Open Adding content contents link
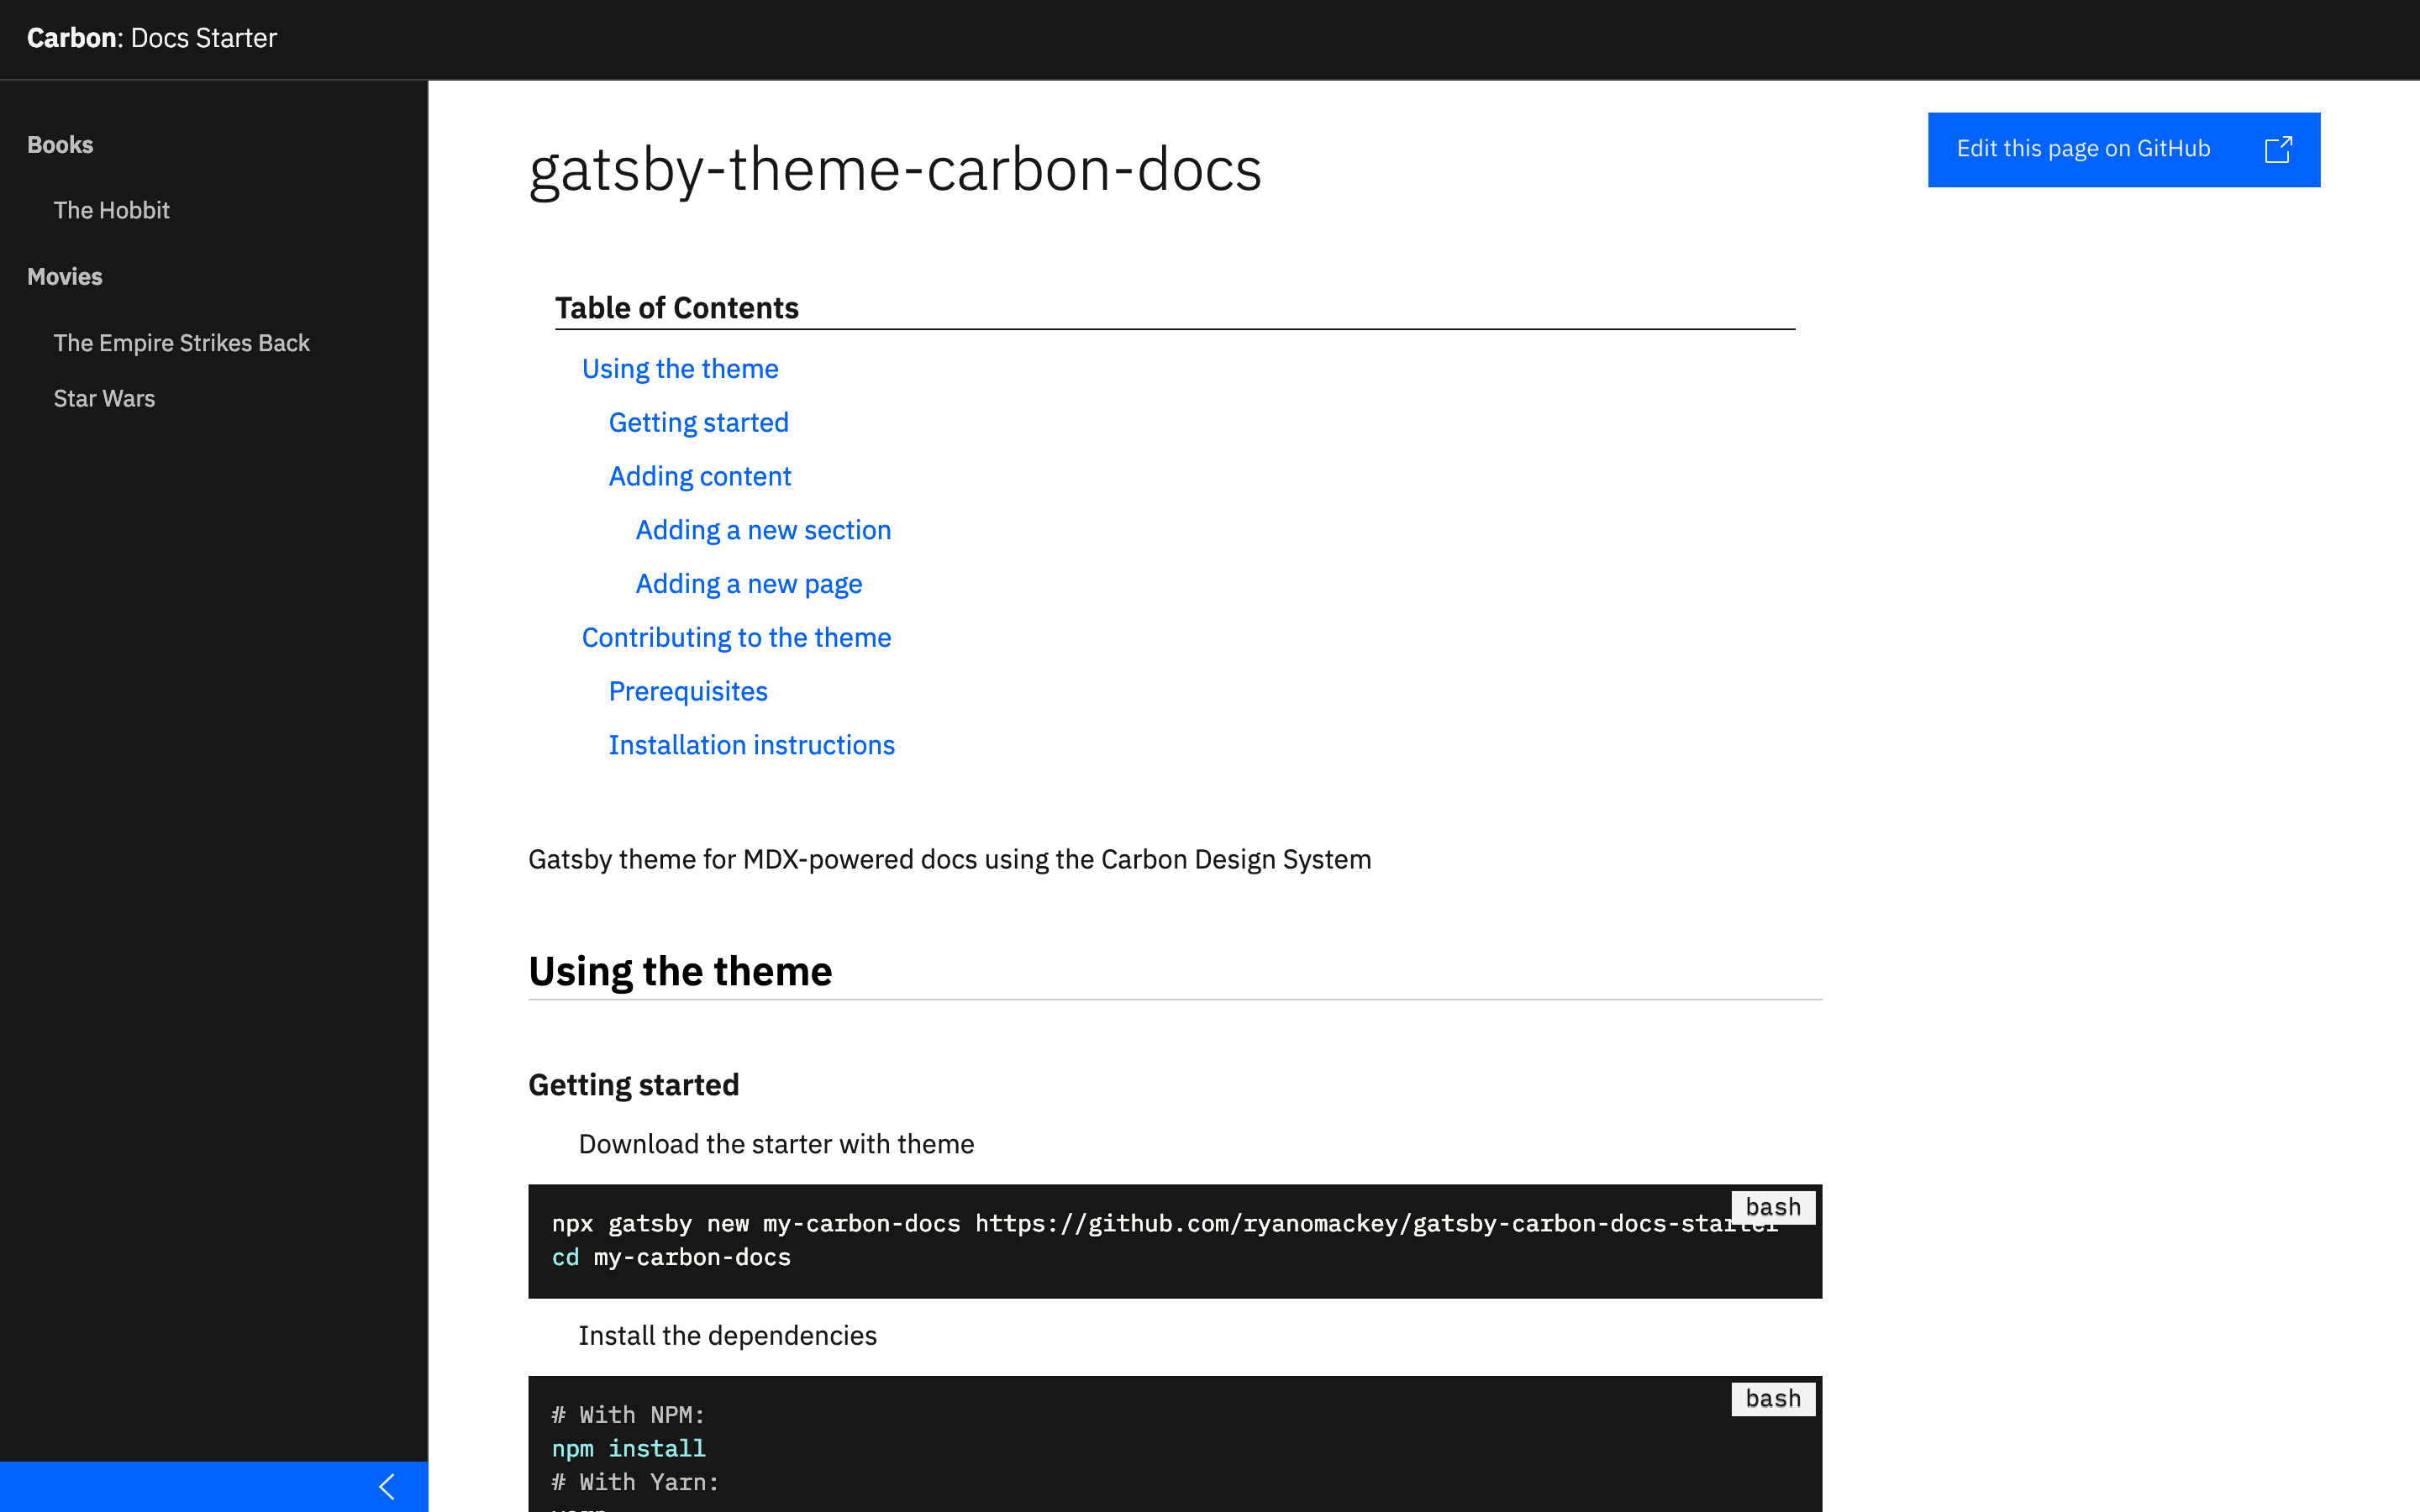 (699, 477)
